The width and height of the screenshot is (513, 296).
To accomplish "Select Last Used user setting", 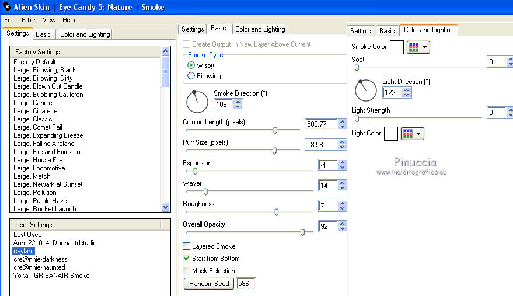I will (27, 235).
